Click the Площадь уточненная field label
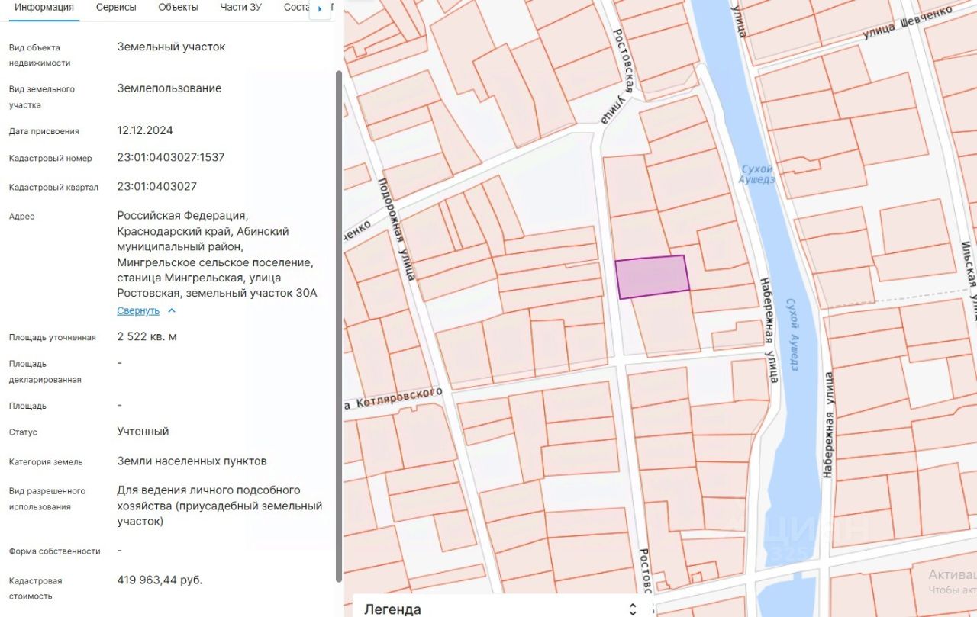 [53, 337]
